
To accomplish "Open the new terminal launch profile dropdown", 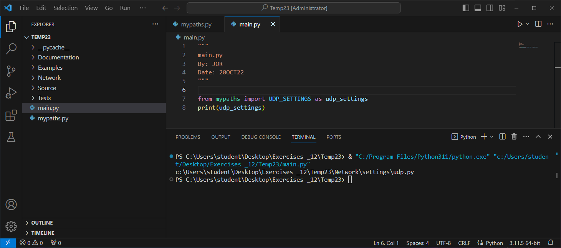I will pyautogui.click(x=492, y=137).
